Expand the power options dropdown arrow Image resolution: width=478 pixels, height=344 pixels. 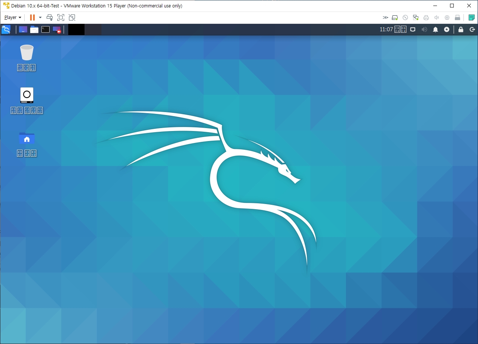coord(40,17)
